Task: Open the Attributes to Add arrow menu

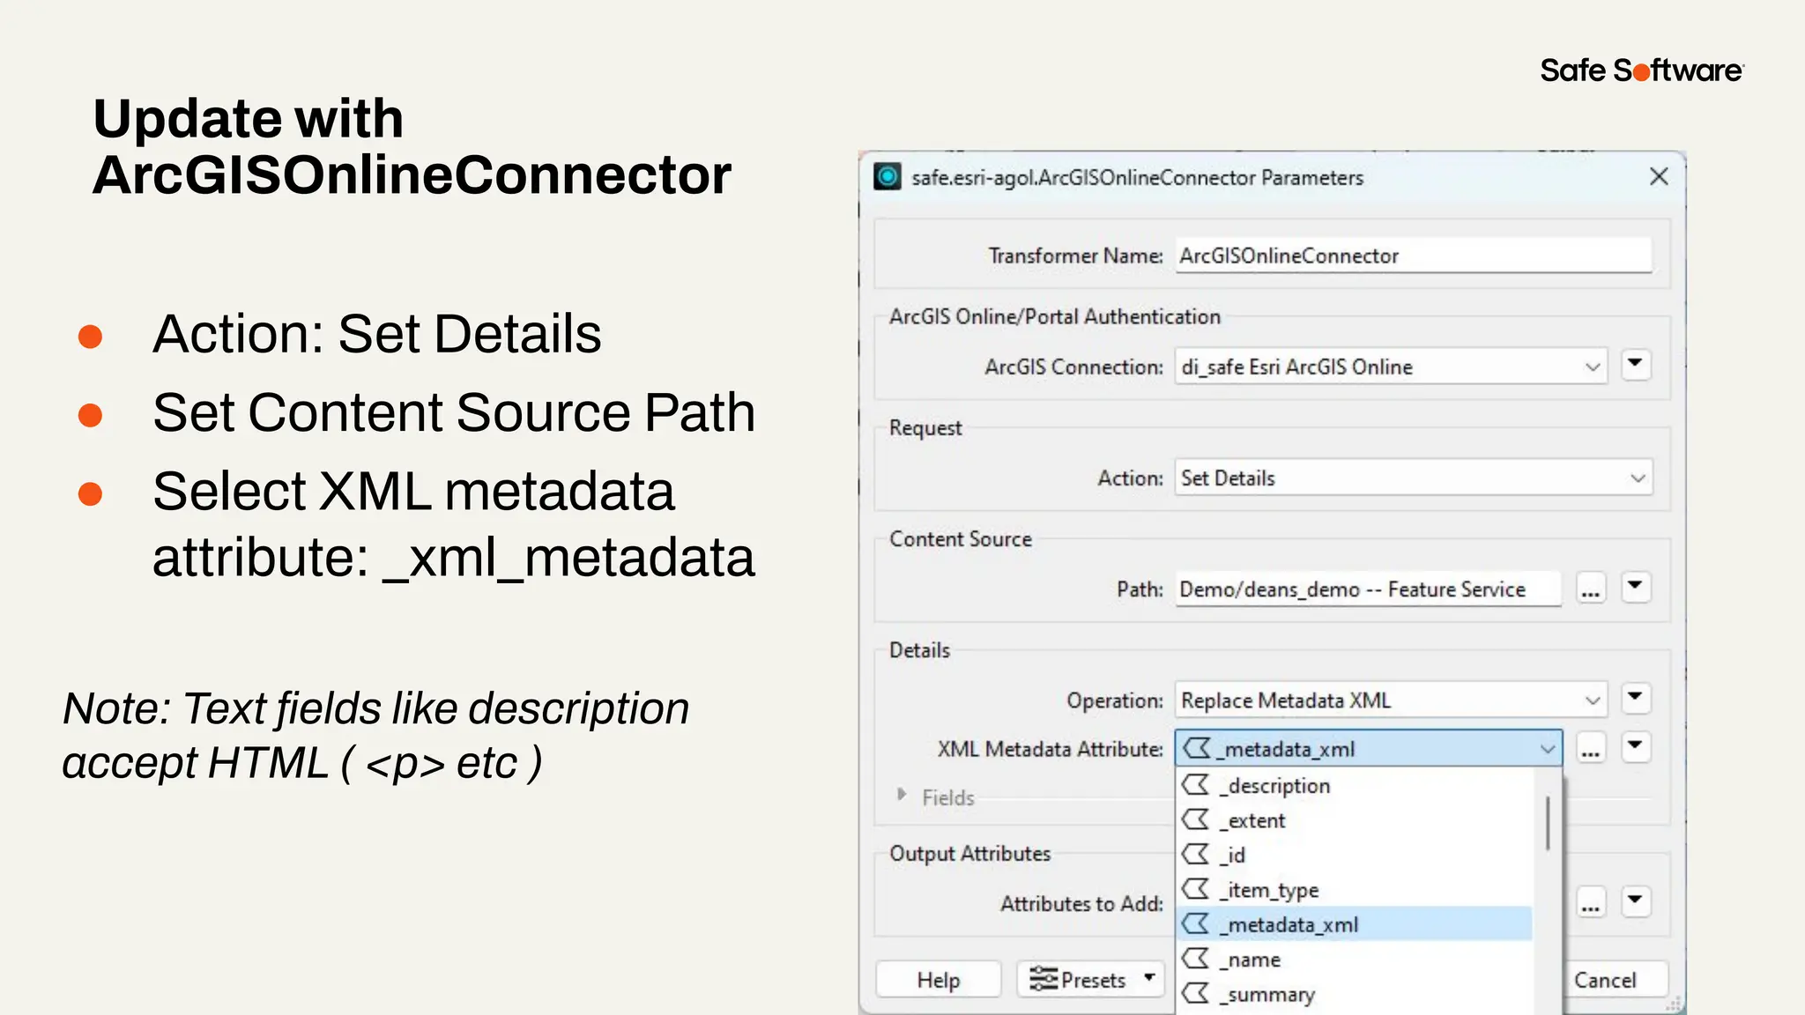Action: [1636, 900]
